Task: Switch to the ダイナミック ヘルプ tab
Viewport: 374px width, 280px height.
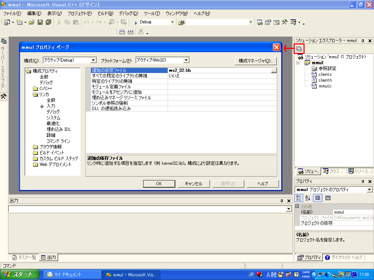Action: click(x=344, y=257)
